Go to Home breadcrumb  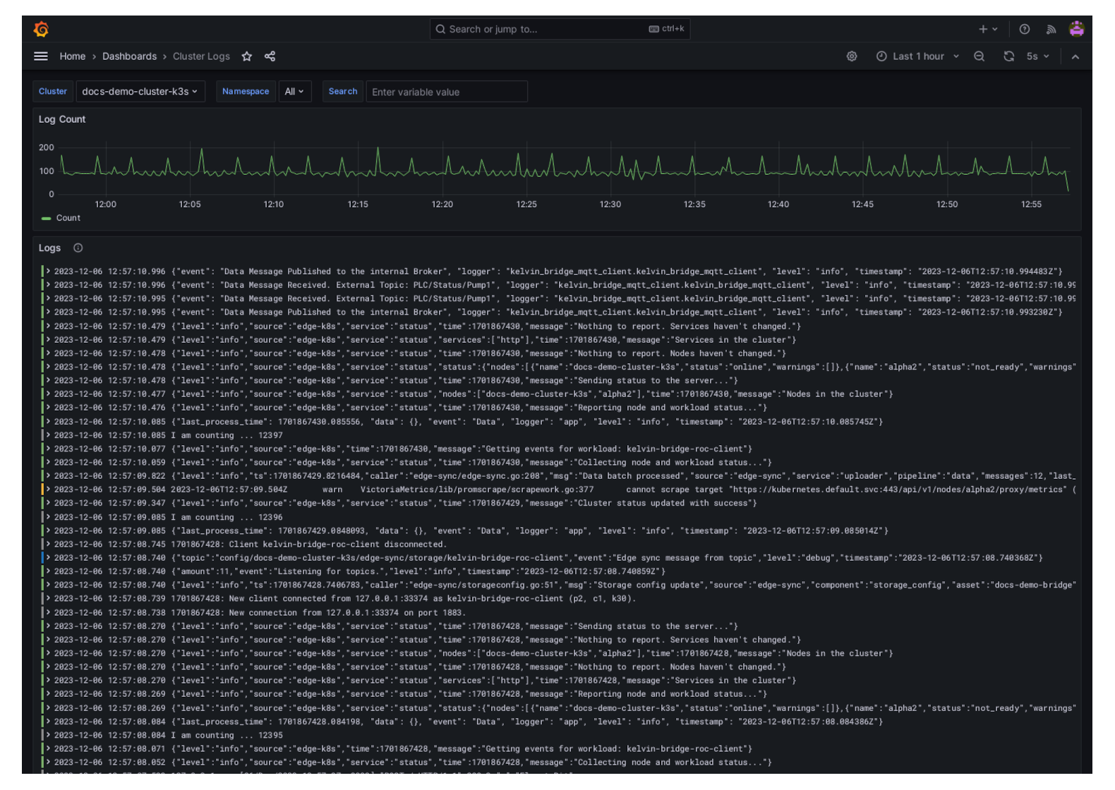[72, 56]
